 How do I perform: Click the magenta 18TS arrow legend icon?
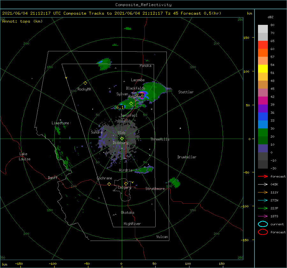(263, 216)
